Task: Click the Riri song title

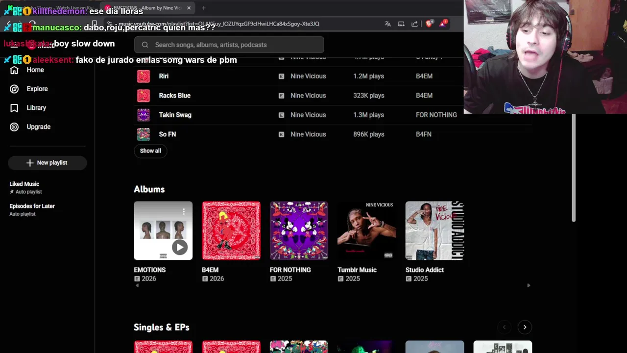Action: pyautogui.click(x=164, y=76)
